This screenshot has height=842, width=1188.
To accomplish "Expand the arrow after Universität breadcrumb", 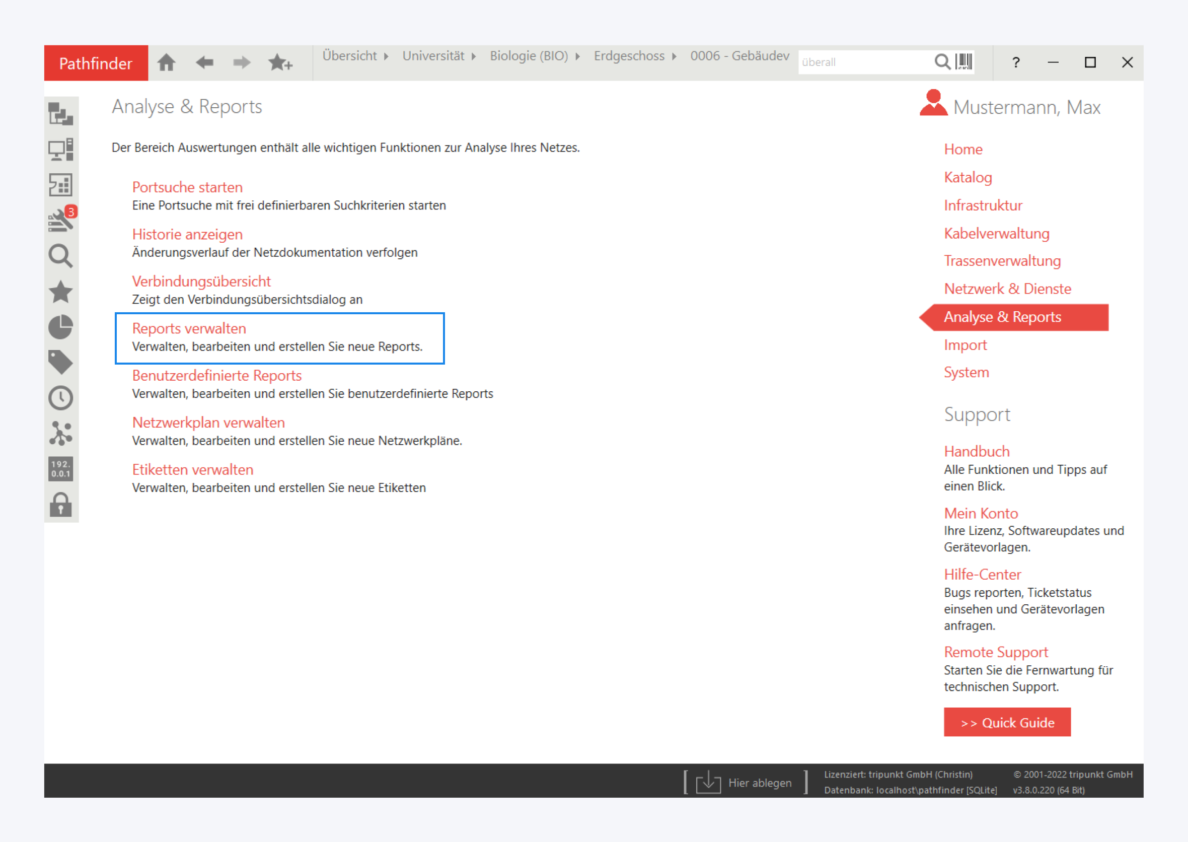I will pyautogui.click(x=474, y=56).
